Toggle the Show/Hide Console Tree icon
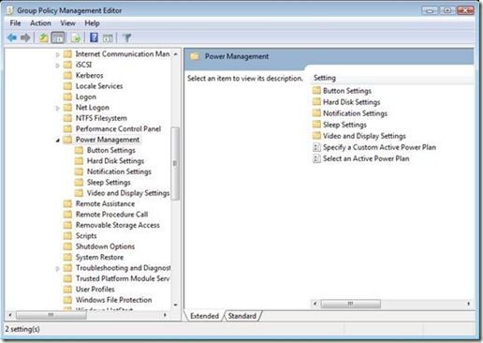This screenshot has height=343, width=483. click(58, 37)
